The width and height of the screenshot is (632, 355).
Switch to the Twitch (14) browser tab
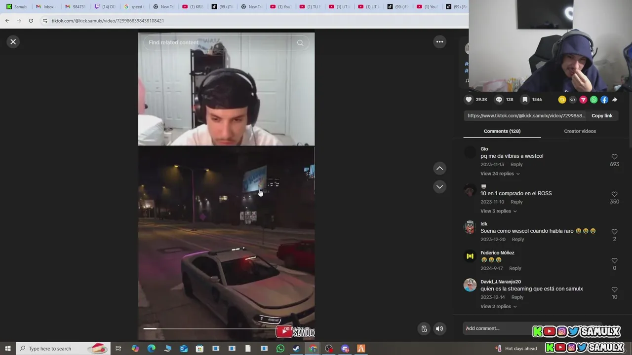104,7
